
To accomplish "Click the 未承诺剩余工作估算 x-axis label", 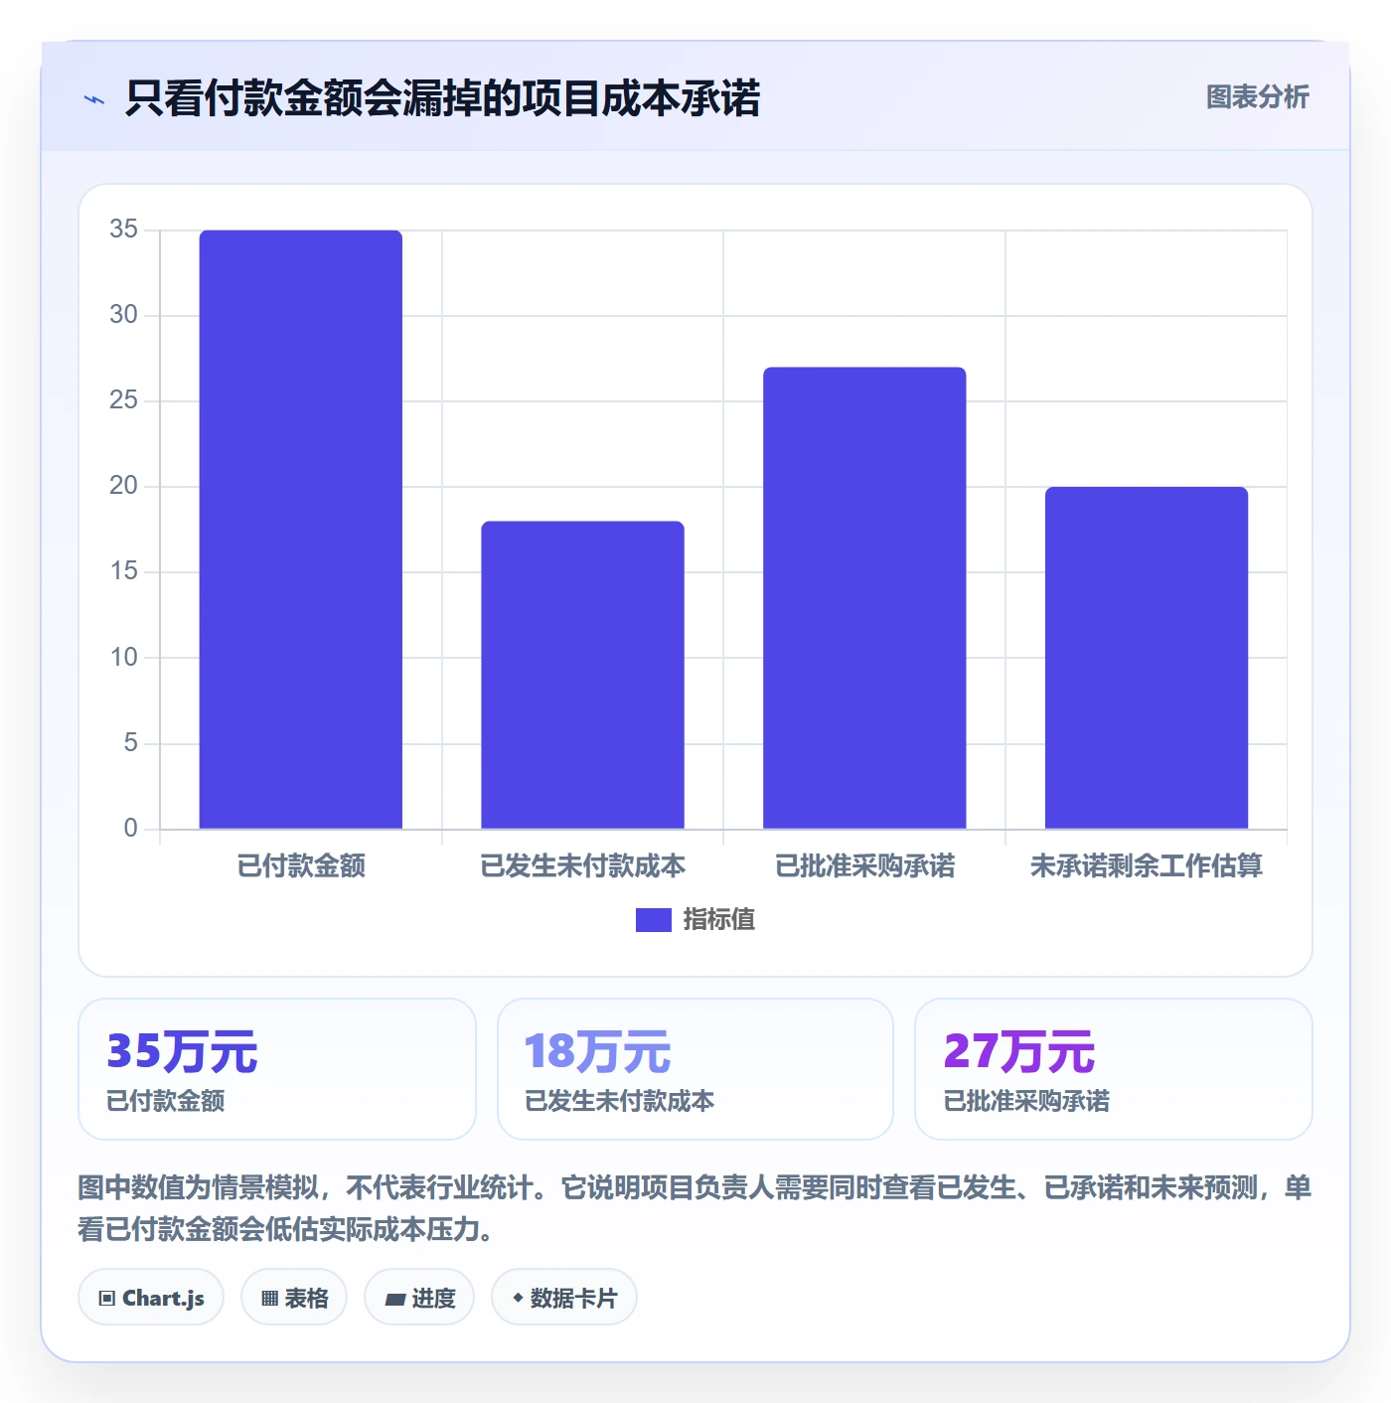I will coord(1147,866).
